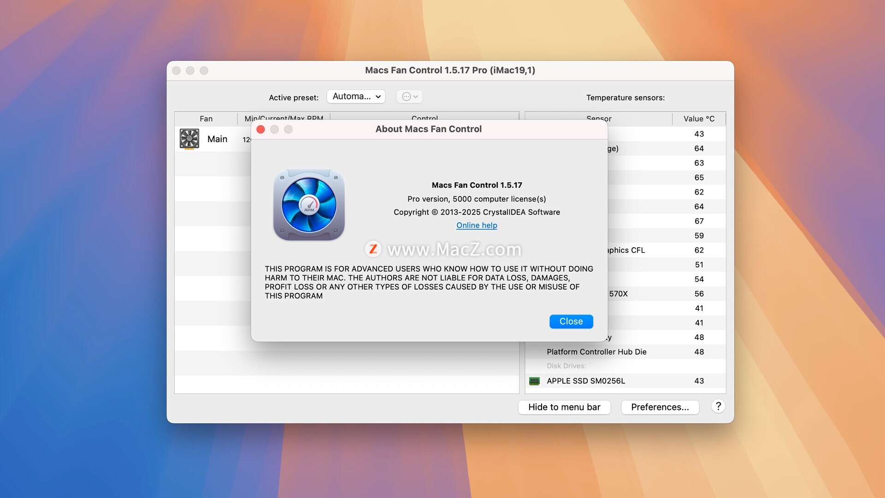Click the Active preset: label
Viewport: 885px width, 498px height.
[x=294, y=98]
